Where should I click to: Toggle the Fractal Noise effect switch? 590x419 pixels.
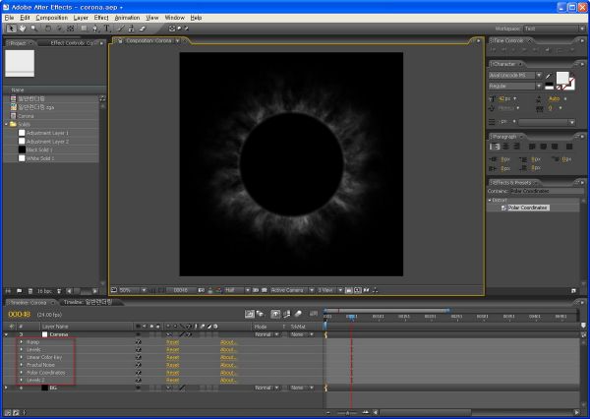click(138, 365)
